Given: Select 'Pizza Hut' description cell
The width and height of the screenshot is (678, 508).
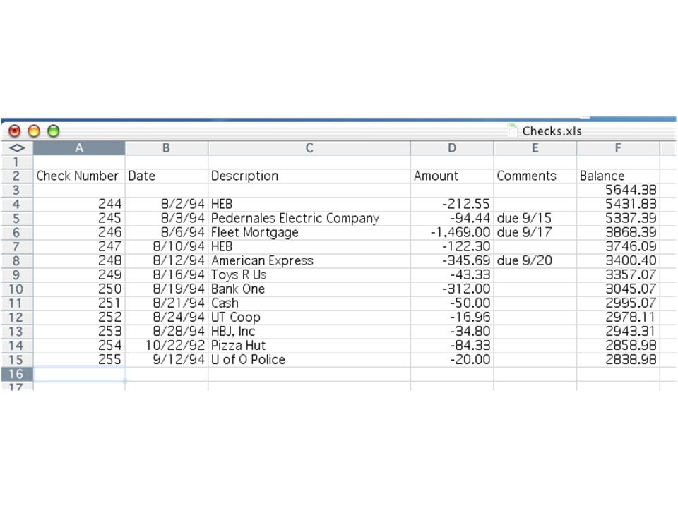Looking at the screenshot, I should tap(309, 346).
